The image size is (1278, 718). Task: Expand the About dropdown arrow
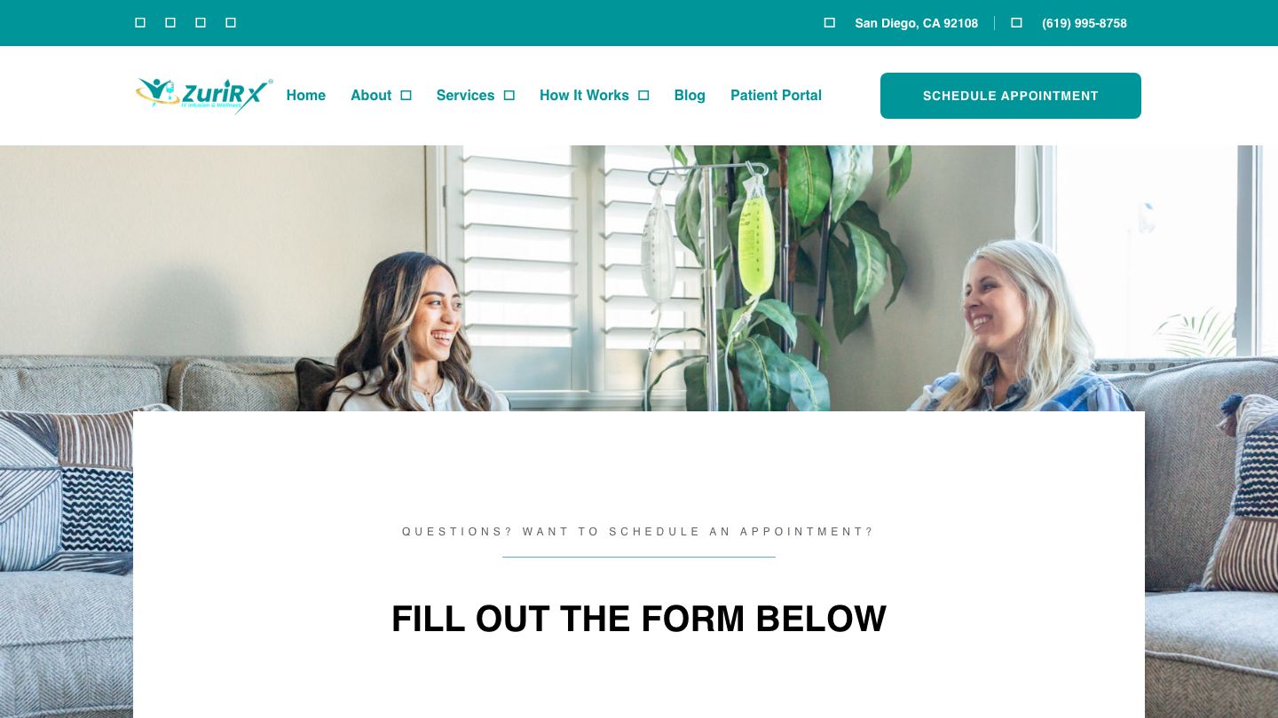point(406,96)
